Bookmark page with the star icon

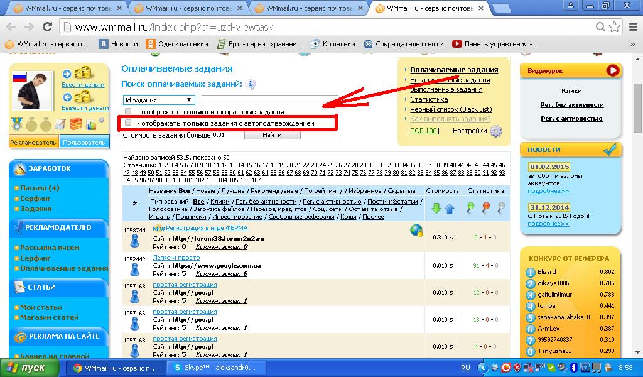pos(615,27)
